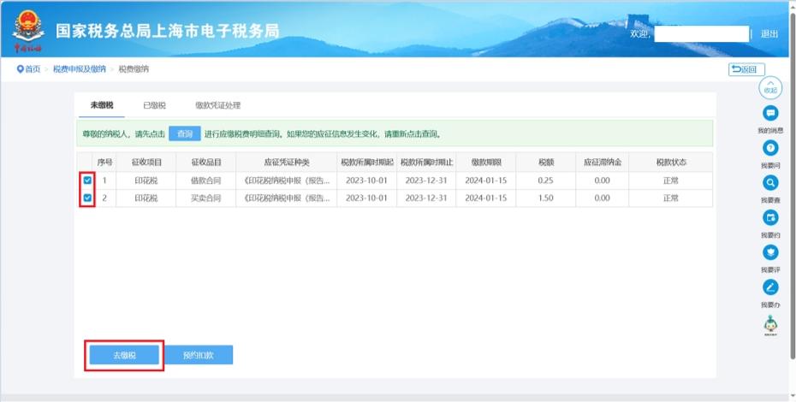Viewport: 796px width, 402px height.
Task: Open the 我要评 rating icon
Action: coord(770,252)
